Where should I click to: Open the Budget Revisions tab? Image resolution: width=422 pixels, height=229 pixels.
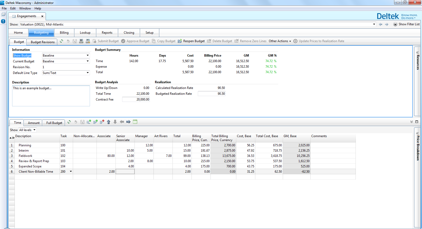(42, 42)
